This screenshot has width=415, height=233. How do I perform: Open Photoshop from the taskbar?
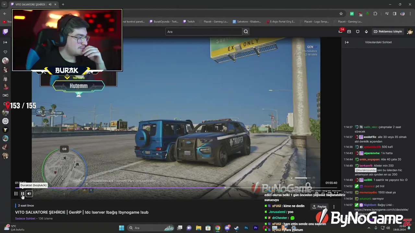point(246,228)
